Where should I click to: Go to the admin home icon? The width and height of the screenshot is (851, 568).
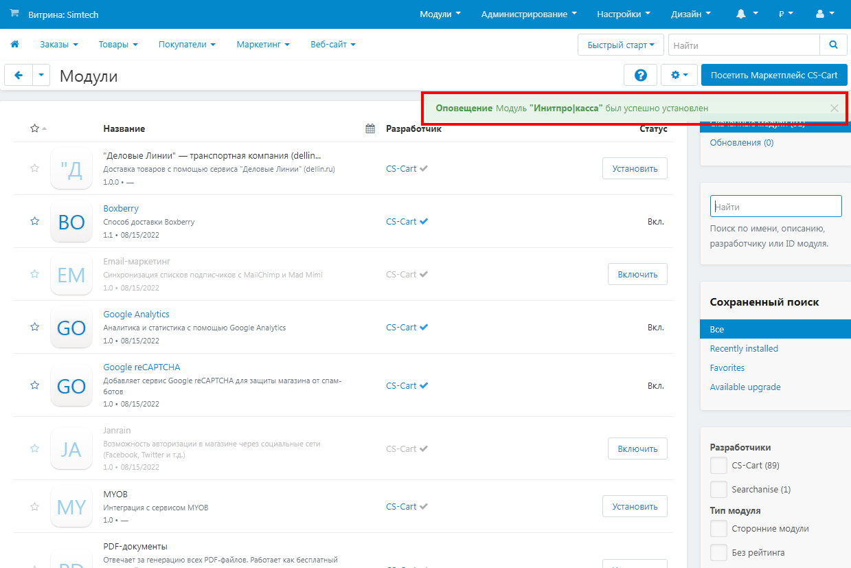pos(14,45)
